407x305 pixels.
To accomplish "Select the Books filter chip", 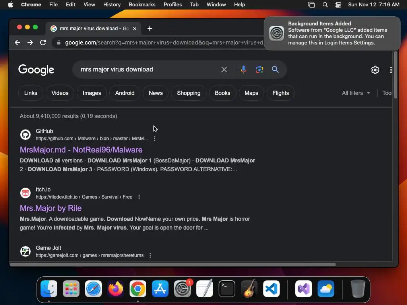I will 223,93.
